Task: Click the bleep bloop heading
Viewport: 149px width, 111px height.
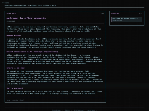Action: click(14, 36)
